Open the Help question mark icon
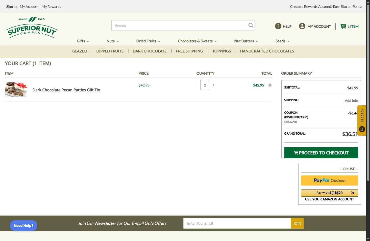The image size is (370, 241). point(278,26)
